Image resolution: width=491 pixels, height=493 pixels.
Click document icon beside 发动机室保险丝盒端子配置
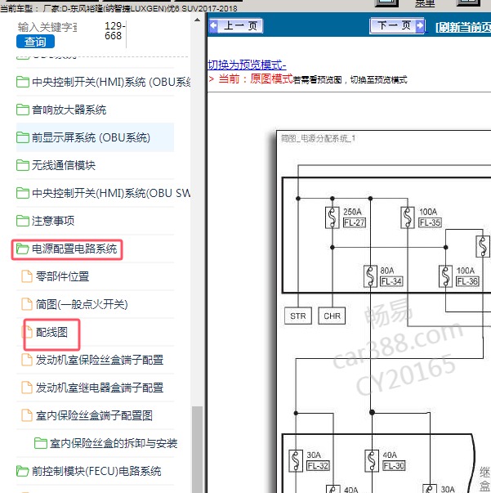(x=27, y=360)
